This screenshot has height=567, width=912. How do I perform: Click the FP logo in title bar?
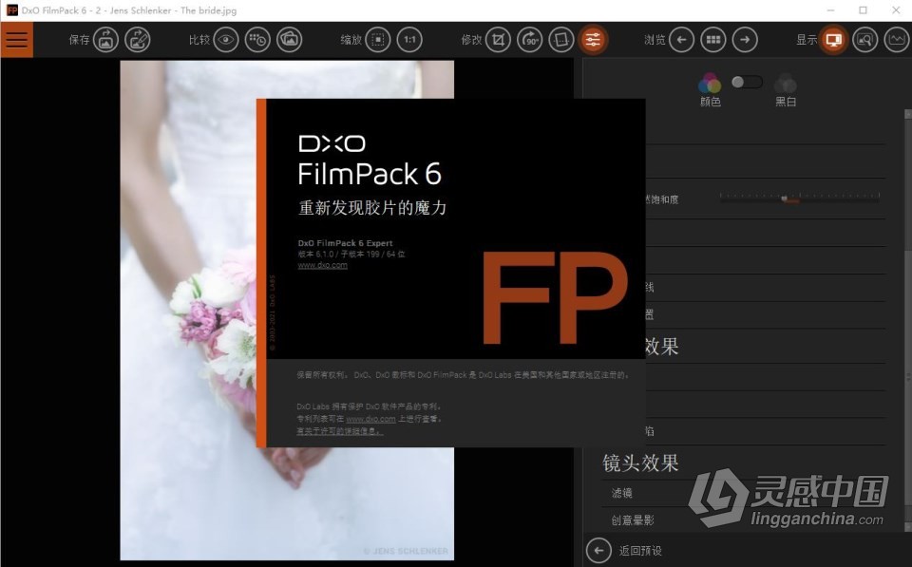[x=11, y=10]
